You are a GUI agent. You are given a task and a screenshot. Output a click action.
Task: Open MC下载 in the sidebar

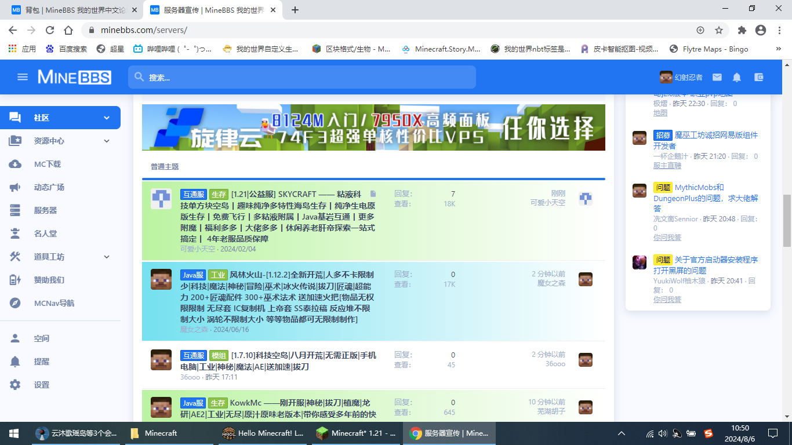pyautogui.click(x=48, y=164)
